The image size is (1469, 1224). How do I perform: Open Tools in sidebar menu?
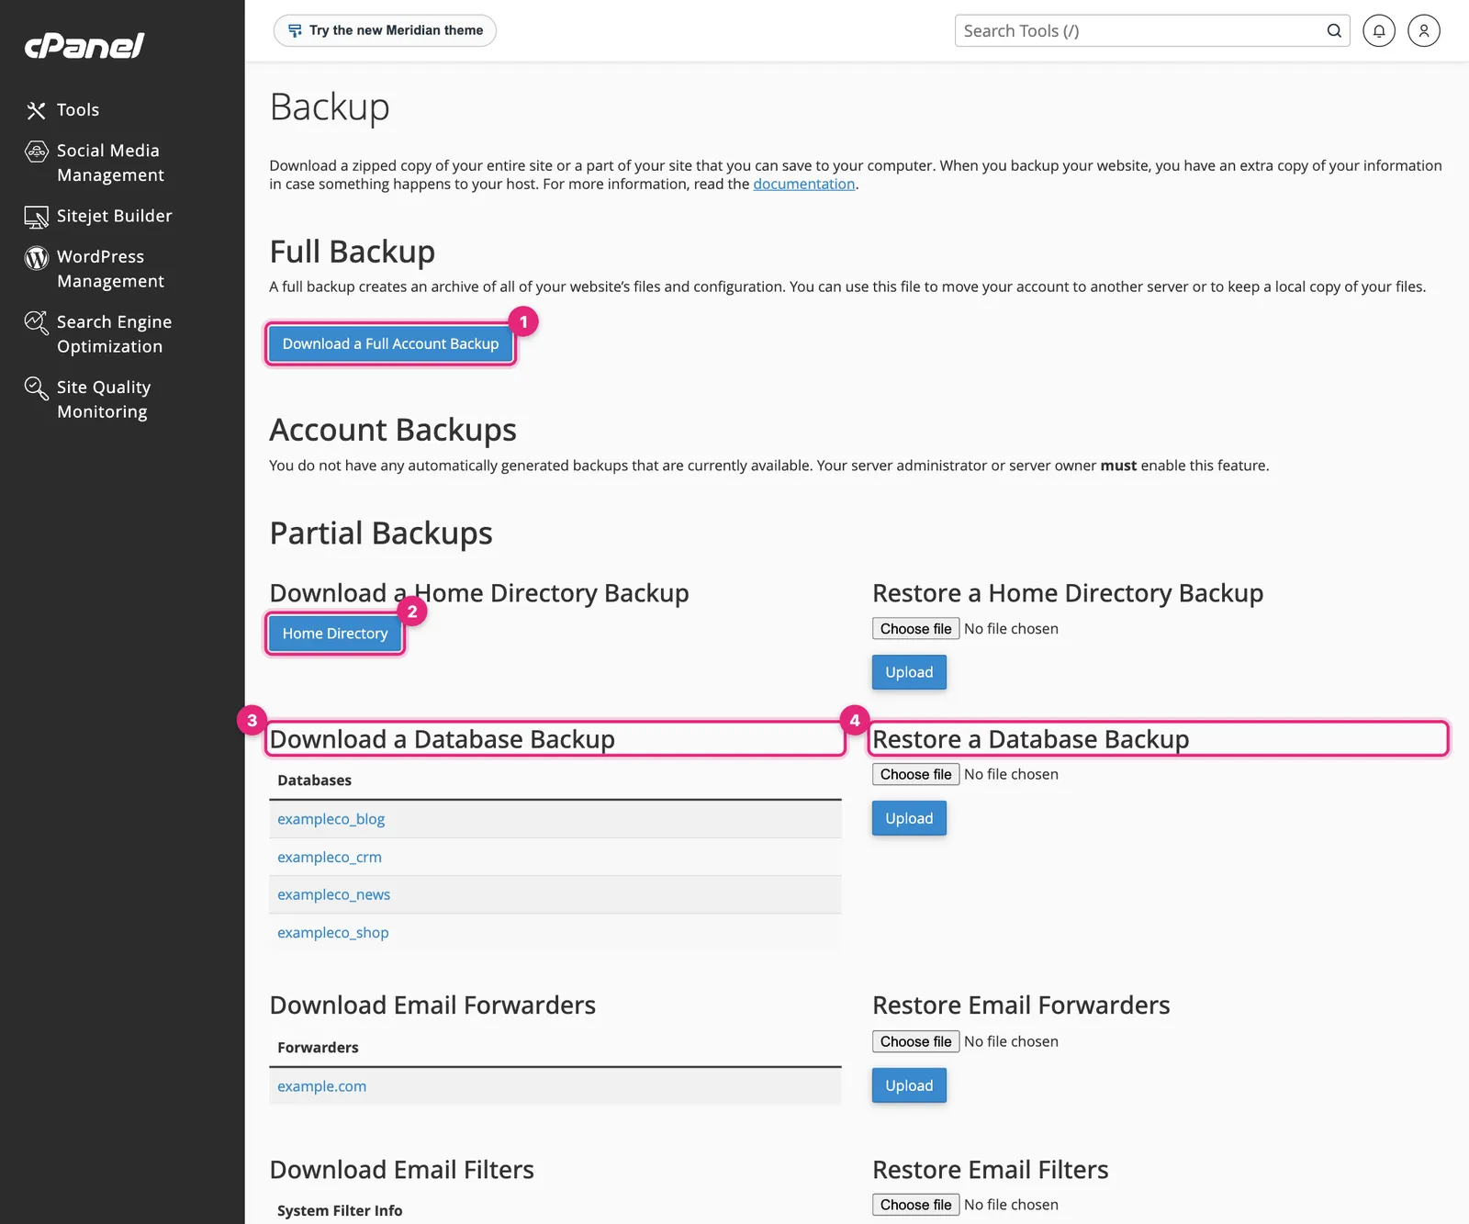tap(77, 110)
